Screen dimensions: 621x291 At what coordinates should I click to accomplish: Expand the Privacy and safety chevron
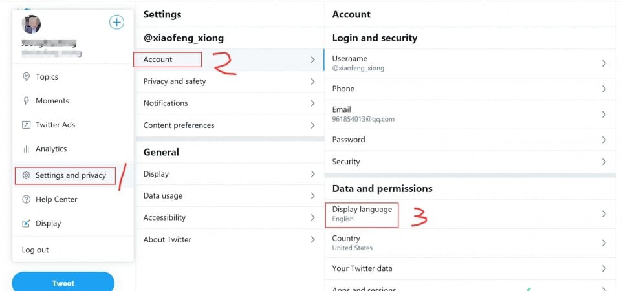(x=312, y=81)
